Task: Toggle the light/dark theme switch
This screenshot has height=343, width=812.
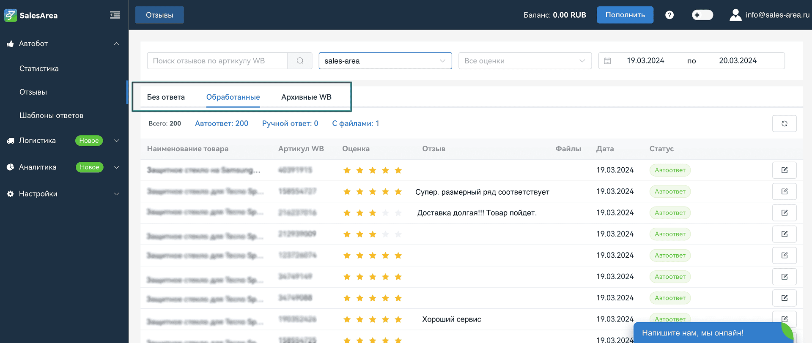Action: [x=702, y=15]
